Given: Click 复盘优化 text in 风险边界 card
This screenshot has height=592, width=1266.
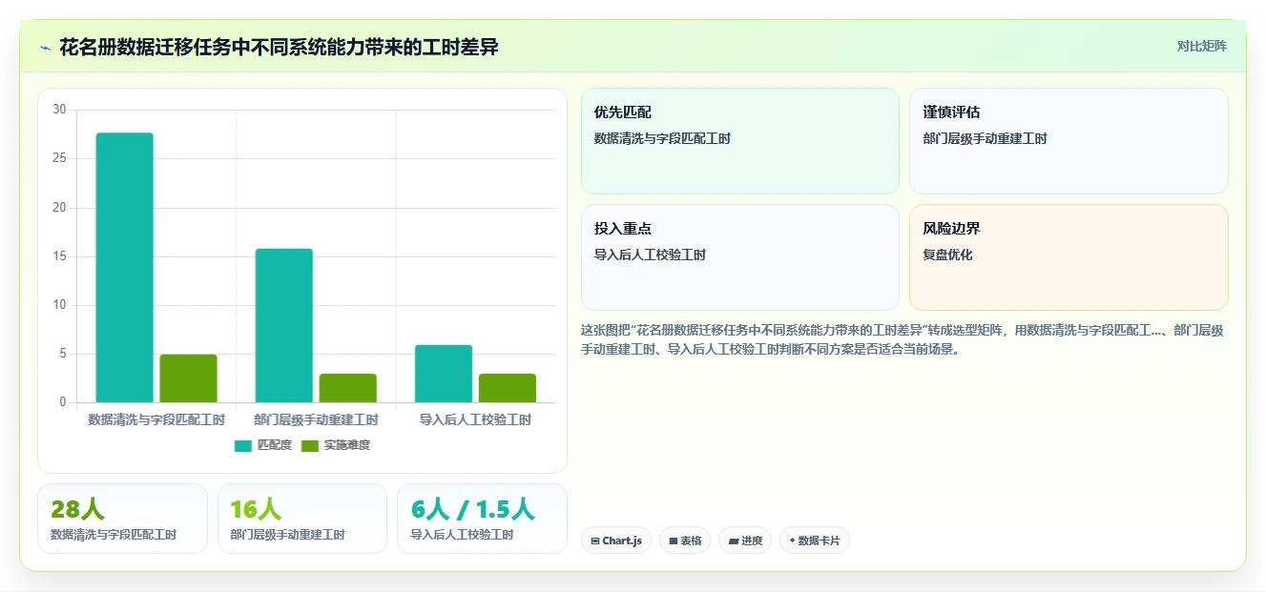Looking at the screenshot, I should point(947,255).
